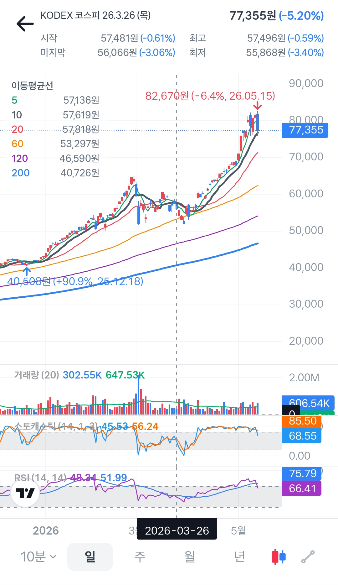Screen dimensions: 338x585
Task: Select the 10-day moving average 57,619원
Action: (x=55, y=115)
